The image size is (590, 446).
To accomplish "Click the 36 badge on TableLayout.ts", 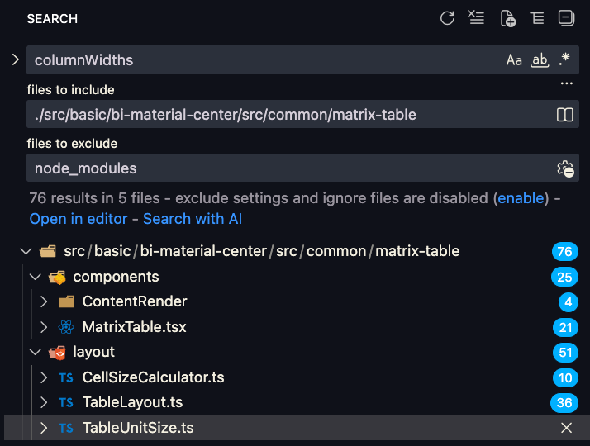I will click(564, 403).
